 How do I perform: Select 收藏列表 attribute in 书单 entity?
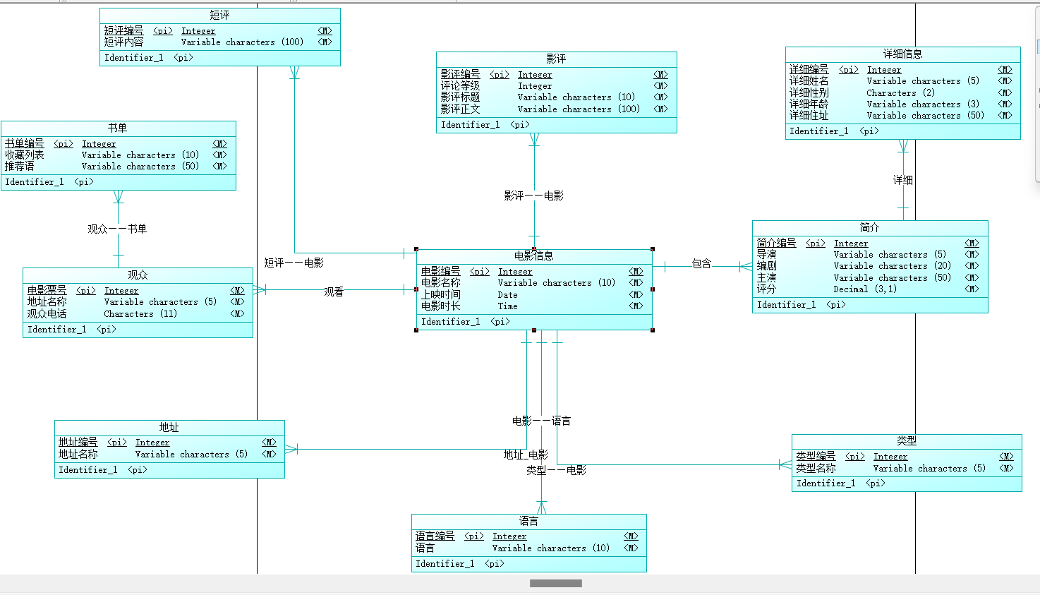[25, 155]
